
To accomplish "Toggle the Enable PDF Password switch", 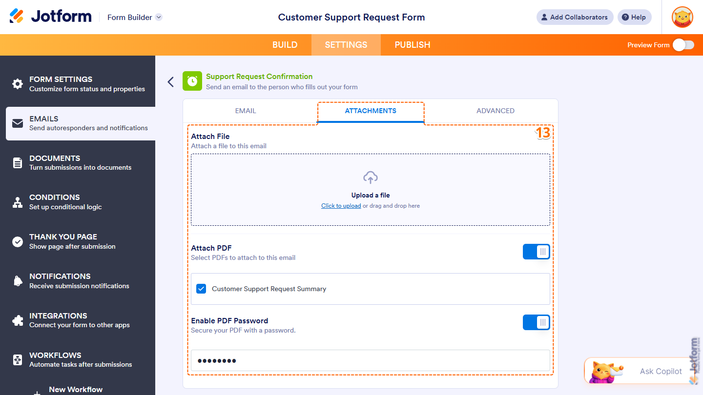I will [x=537, y=322].
